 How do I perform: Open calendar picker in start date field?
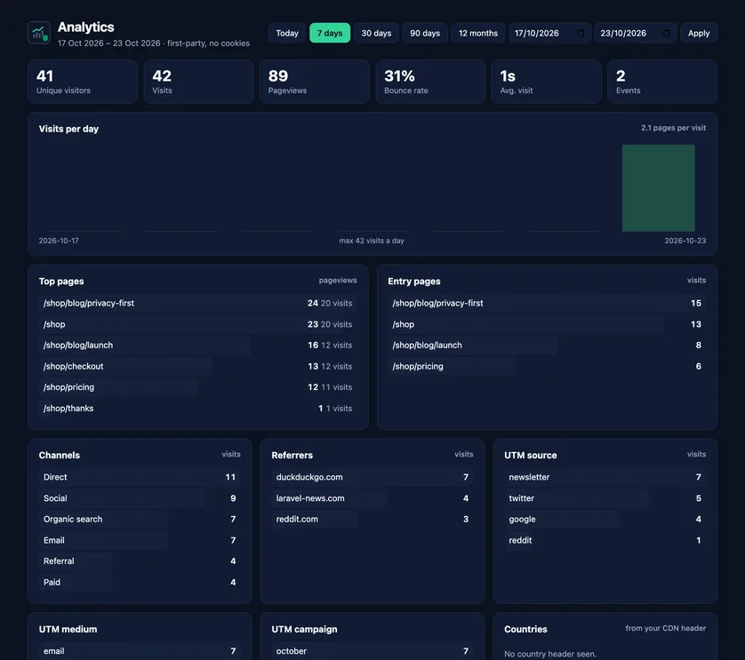coord(581,33)
